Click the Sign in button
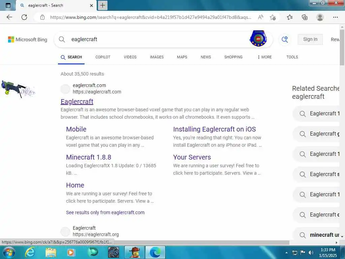The image size is (345, 259). coord(310,39)
